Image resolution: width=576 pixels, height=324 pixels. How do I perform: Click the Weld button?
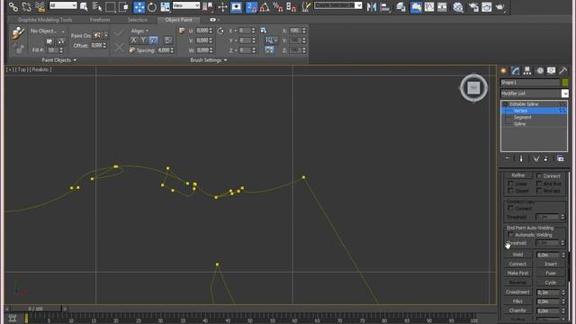click(518, 255)
